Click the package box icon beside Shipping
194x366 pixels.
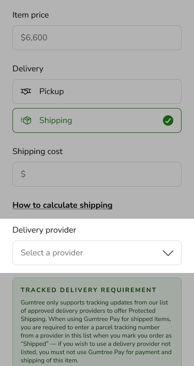coord(26,120)
